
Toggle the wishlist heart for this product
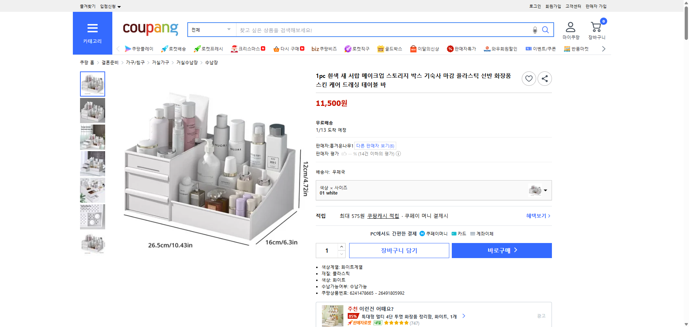tap(529, 79)
